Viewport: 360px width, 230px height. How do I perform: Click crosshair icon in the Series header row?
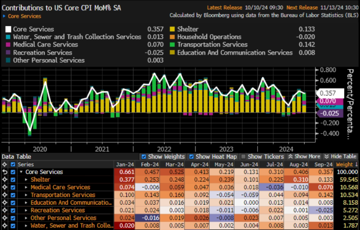coord(5,164)
